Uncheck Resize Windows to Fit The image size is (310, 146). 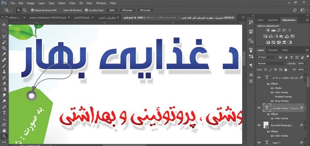click(x=33, y=10)
